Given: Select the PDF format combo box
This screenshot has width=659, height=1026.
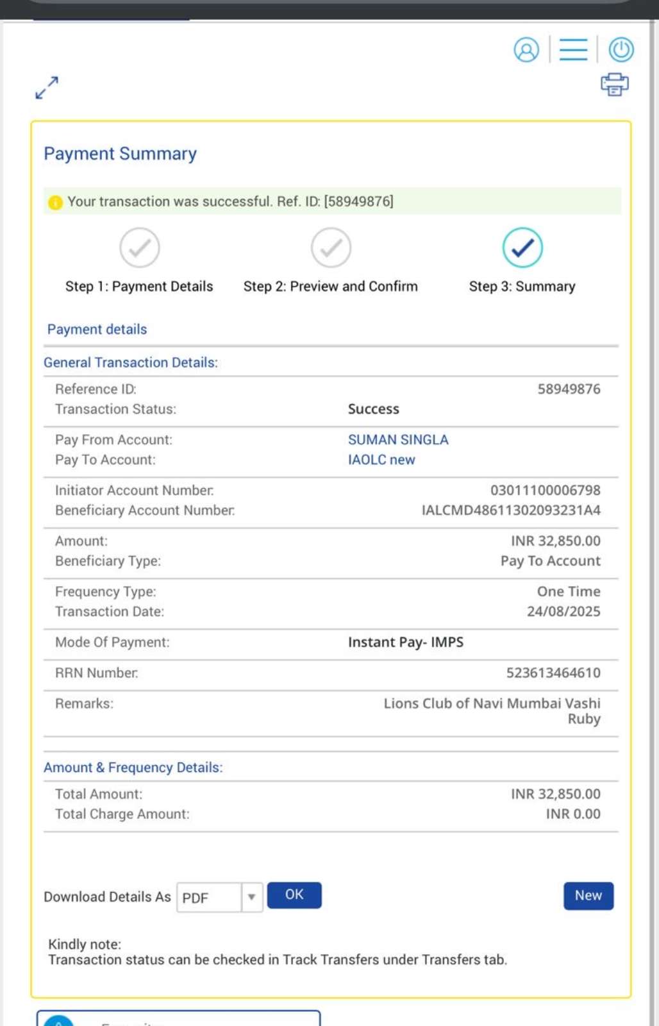Looking at the screenshot, I should (x=210, y=897).
